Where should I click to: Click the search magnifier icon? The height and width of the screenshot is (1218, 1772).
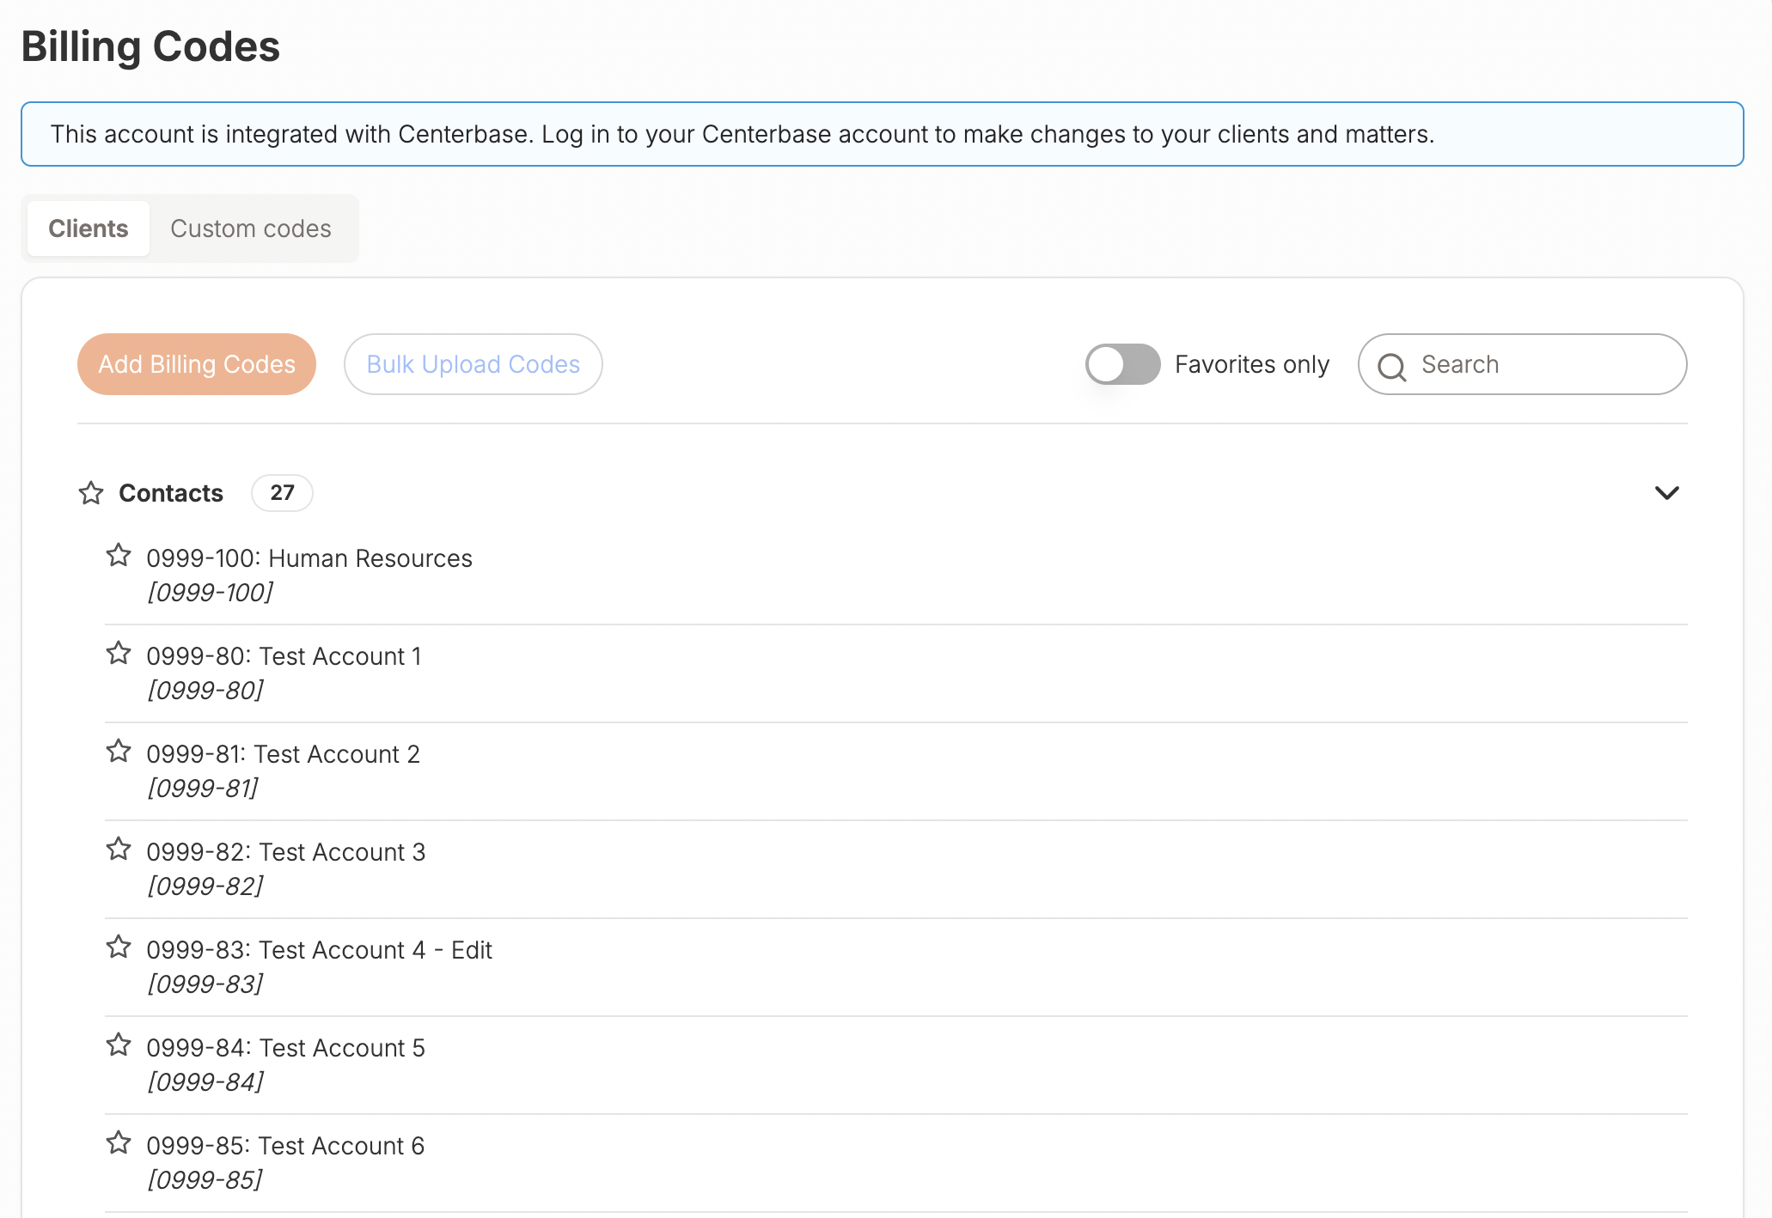[x=1391, y=367]
